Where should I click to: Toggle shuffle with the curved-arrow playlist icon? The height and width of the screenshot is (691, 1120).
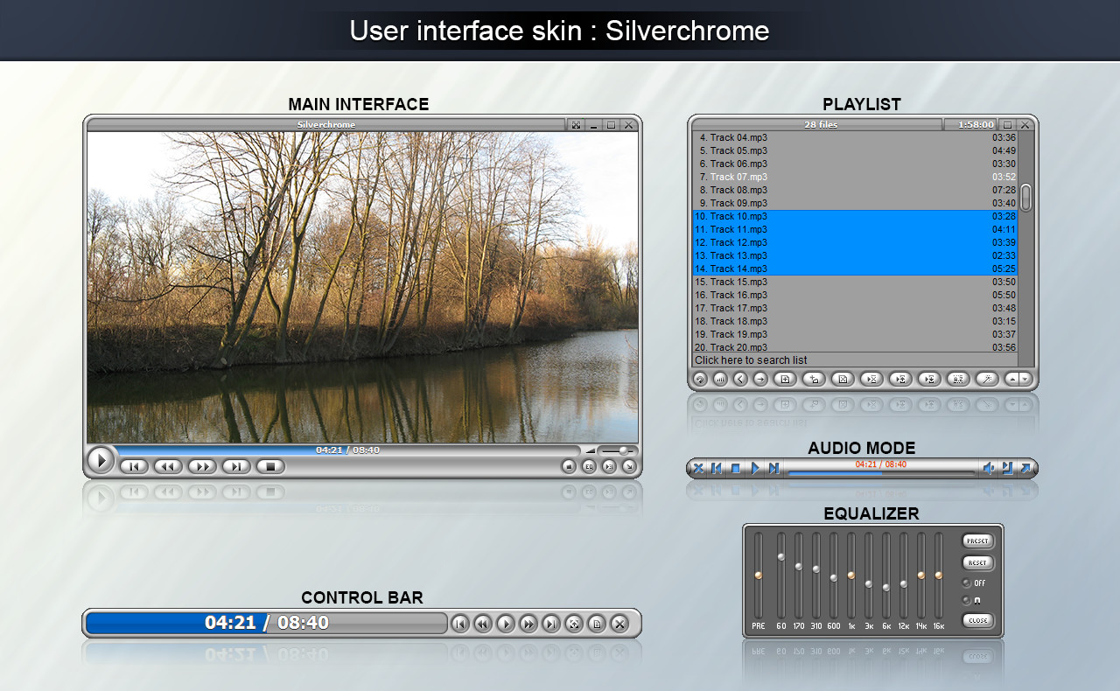pyautogui.click(x=699, y=379)
